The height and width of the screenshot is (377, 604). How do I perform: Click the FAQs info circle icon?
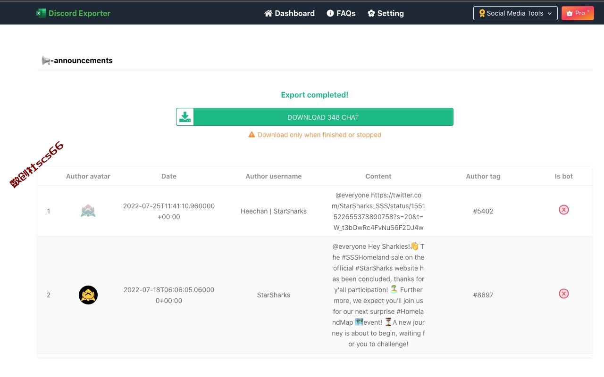coord(330,13)
